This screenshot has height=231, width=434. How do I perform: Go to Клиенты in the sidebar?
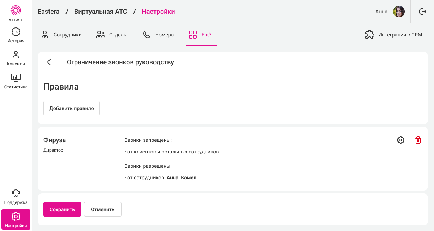tap(16, 58)
